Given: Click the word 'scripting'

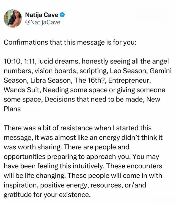Looking at the screenshot, I should (93, 71).
